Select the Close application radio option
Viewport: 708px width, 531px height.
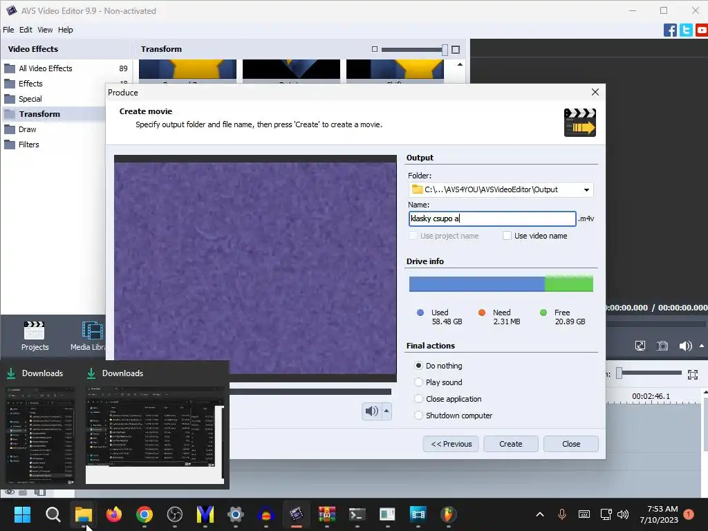click(x=418, y=399)
